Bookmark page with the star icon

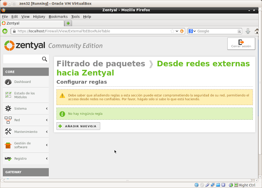pos(172,31)
